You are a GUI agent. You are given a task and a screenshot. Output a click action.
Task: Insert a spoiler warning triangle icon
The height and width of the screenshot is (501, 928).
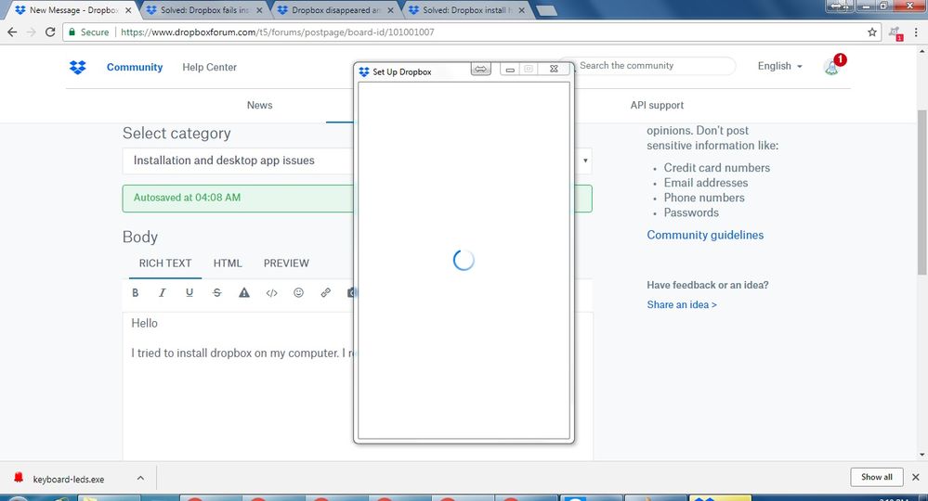point(244,293)
